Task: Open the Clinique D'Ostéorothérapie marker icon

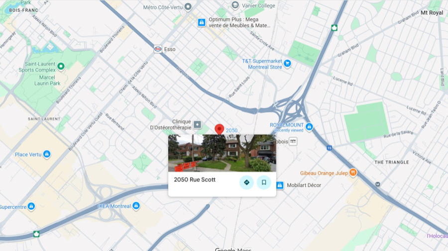Action: pos(198,124)
